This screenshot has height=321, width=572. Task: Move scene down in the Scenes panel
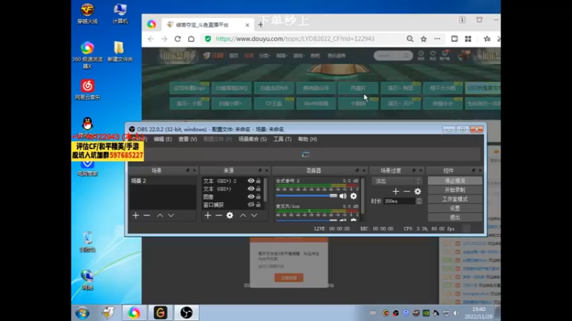(171, 215)
